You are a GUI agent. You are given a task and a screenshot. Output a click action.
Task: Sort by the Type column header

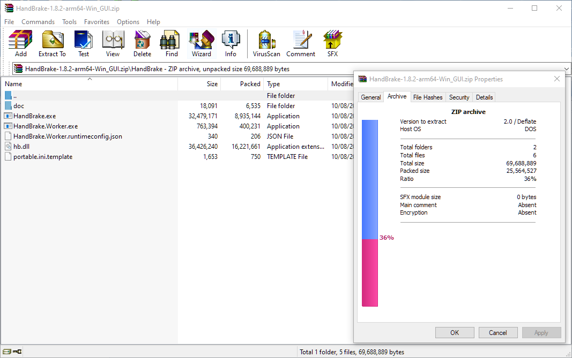click(x=296, y=84)
